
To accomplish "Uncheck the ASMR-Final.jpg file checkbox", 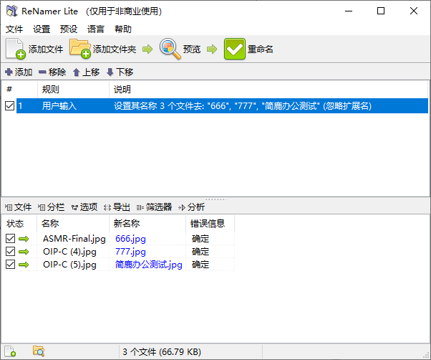I will click(10, 238).
